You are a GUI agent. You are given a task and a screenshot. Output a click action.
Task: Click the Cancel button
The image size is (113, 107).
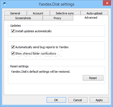point(78,100)
